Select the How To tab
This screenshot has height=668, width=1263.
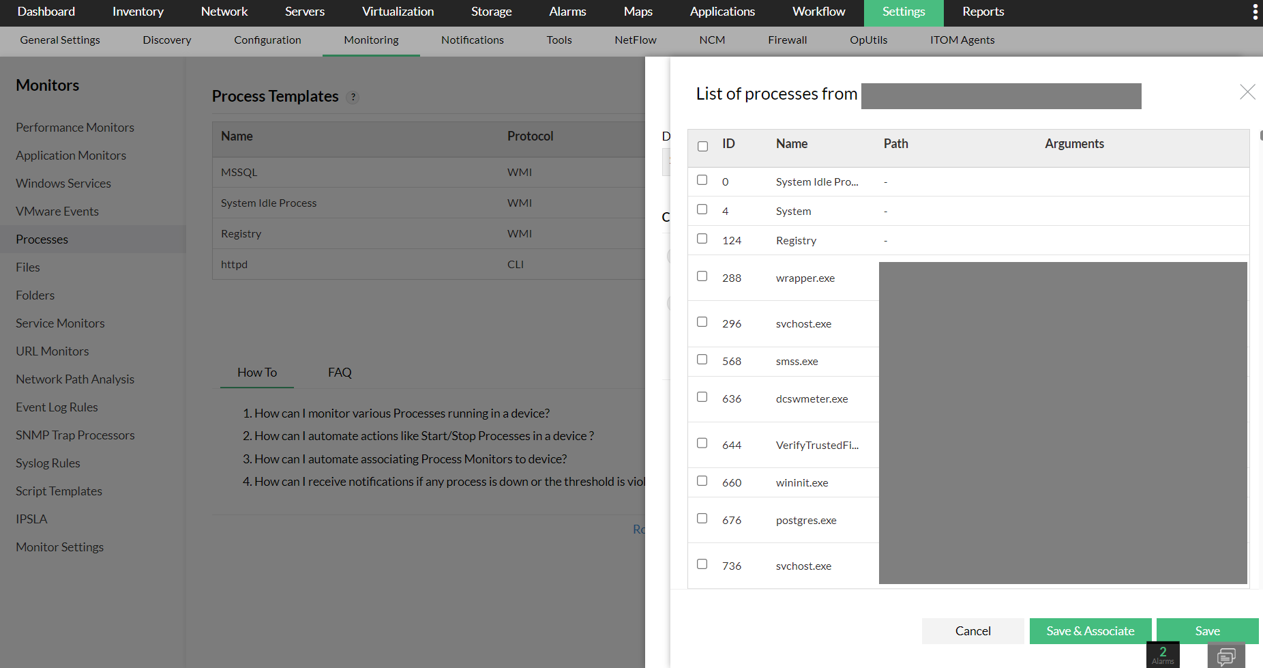[x=256, y=372]
